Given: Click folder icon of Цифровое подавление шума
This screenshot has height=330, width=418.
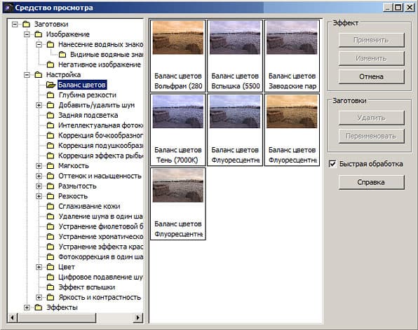Looking at the screenshot, I should click(x=50, y=277).
